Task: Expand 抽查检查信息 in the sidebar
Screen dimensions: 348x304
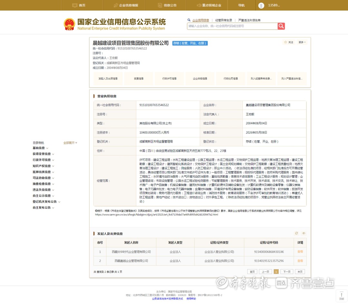Action: click(43, 184)
